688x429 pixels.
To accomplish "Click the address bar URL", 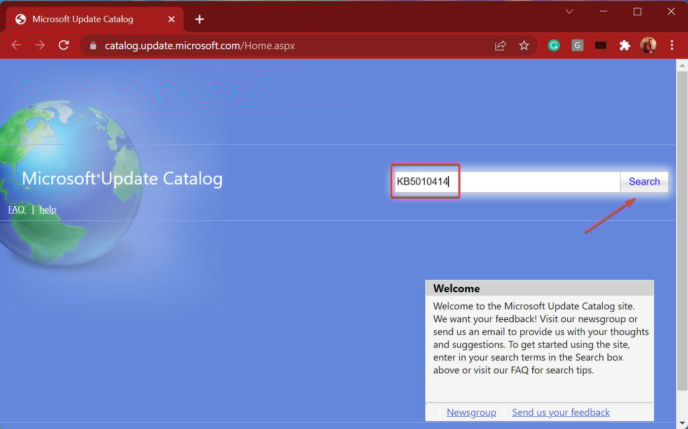I will 200,46.
